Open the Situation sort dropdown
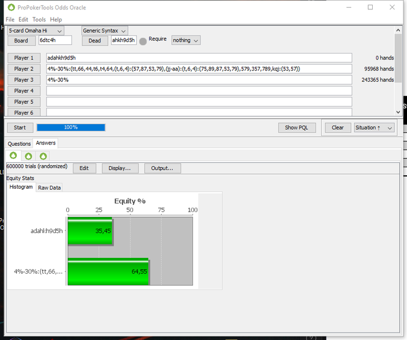 [374, 127]
